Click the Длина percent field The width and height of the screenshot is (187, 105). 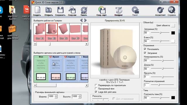coord(147,69)
